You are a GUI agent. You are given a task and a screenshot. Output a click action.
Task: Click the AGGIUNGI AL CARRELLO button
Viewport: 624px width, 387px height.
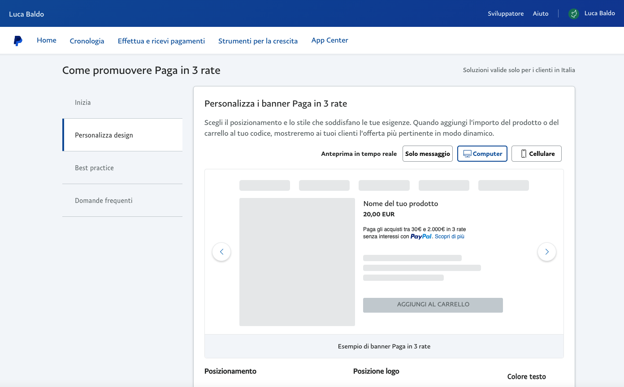433,305
